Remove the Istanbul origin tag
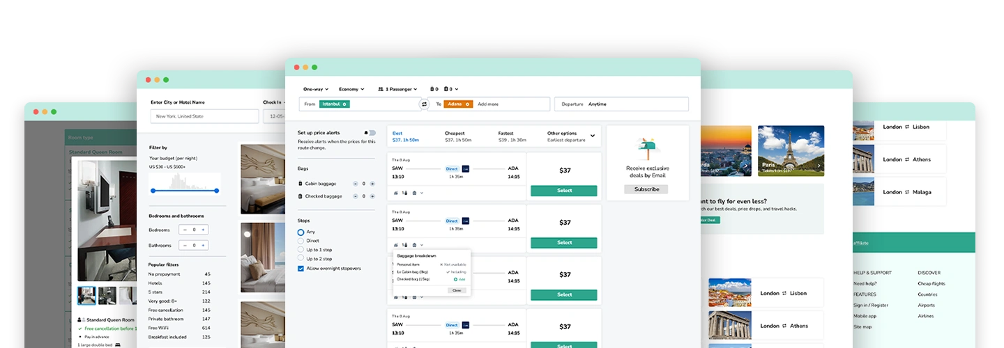The height and width of the screenshot is (348, 1004). click(344, 104)
